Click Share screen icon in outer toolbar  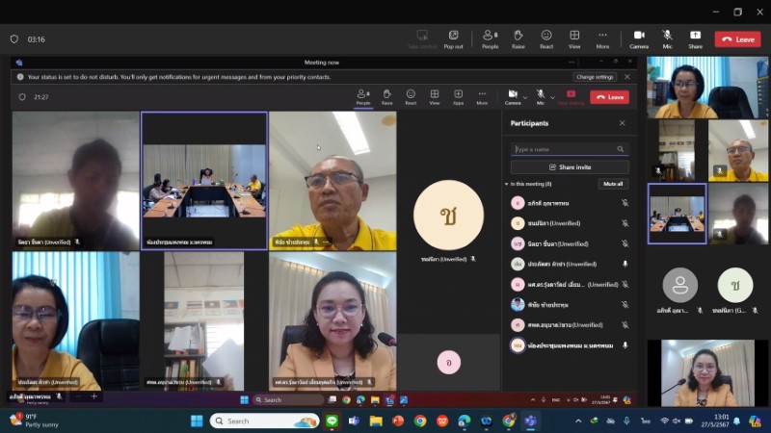(695, 38)
